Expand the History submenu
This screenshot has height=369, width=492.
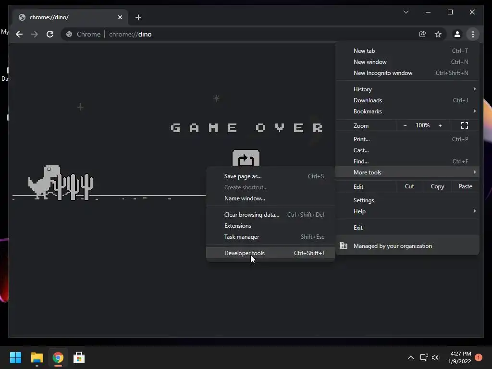coord(407,89)
